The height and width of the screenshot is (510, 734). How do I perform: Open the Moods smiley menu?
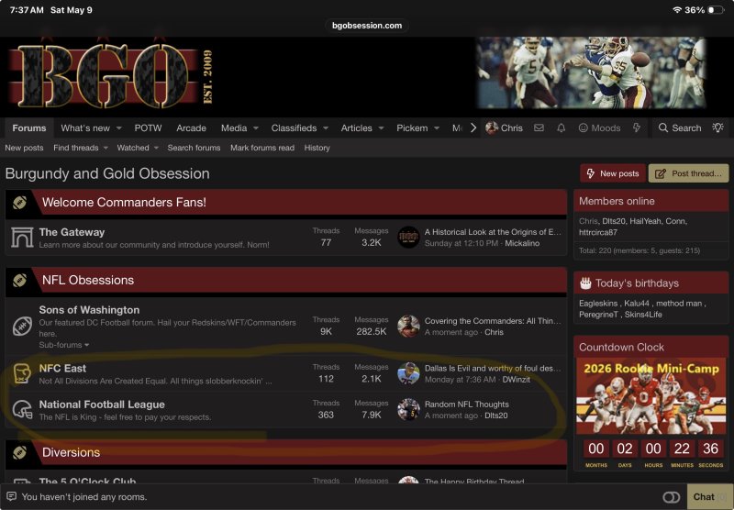click(599, 127)
